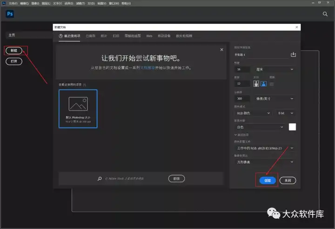Click the save document preset icon
This screenshot has height=229, width=335.
pyautogui.click(x=293, y=55)
